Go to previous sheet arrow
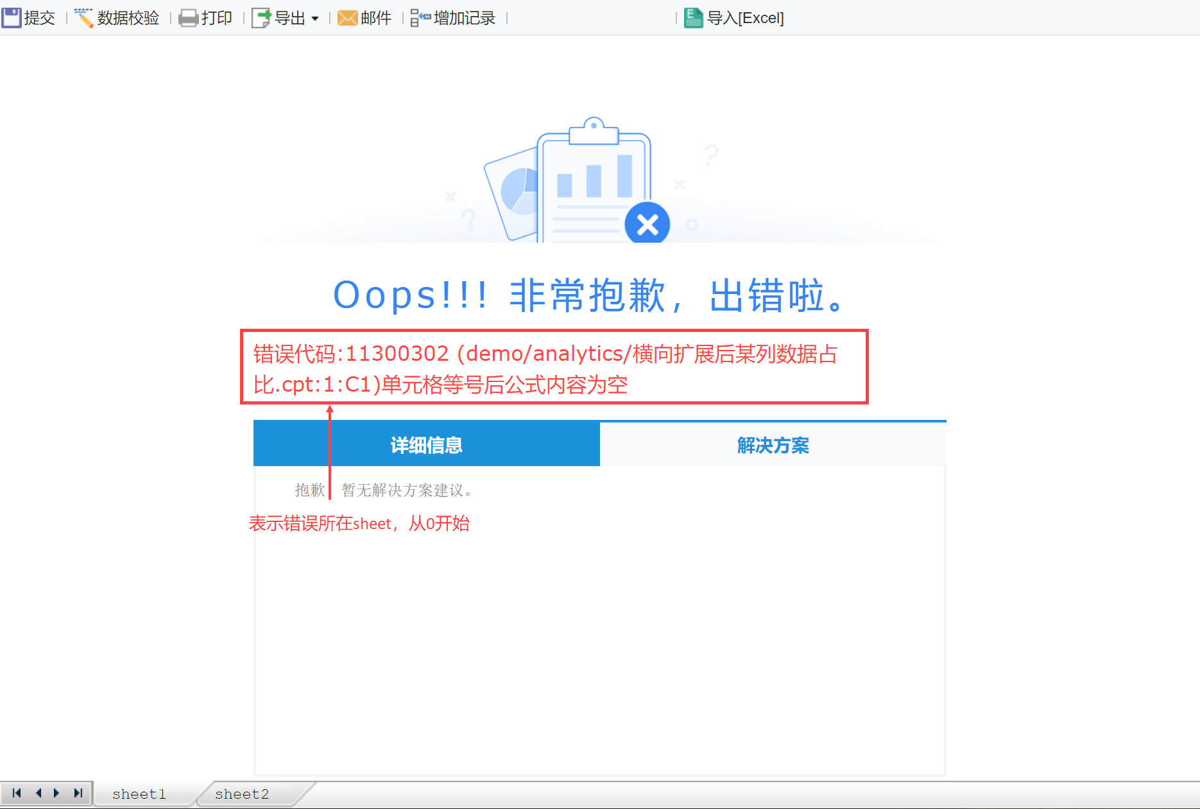This screenshot has width=1200, height=809. click(x=38, y=793)
